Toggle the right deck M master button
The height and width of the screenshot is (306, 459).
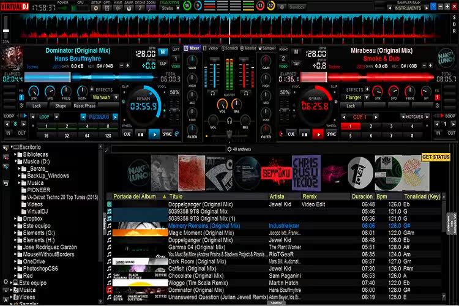point(296,52)
